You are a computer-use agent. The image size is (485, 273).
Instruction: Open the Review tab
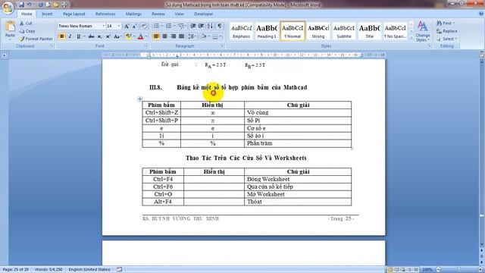(158, 14)
